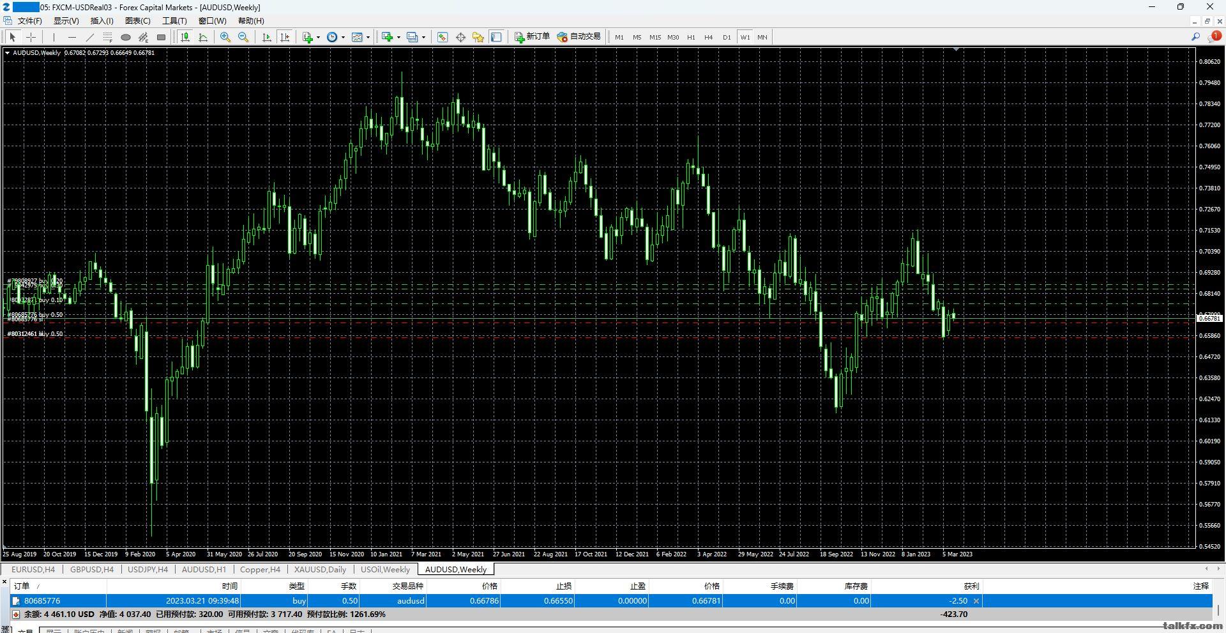
Task: Switch chart to H1 timeframe
Action: 691,37
